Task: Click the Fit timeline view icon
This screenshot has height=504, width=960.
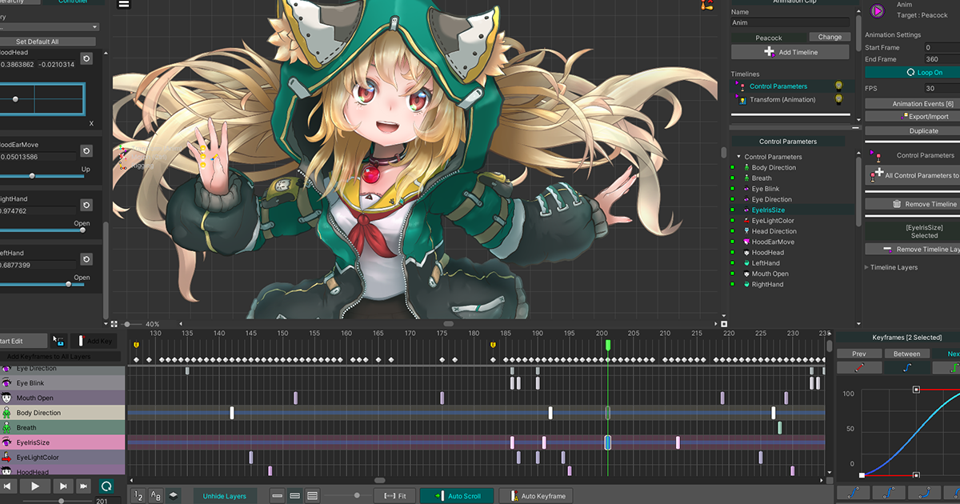Action: click(395, 495)
